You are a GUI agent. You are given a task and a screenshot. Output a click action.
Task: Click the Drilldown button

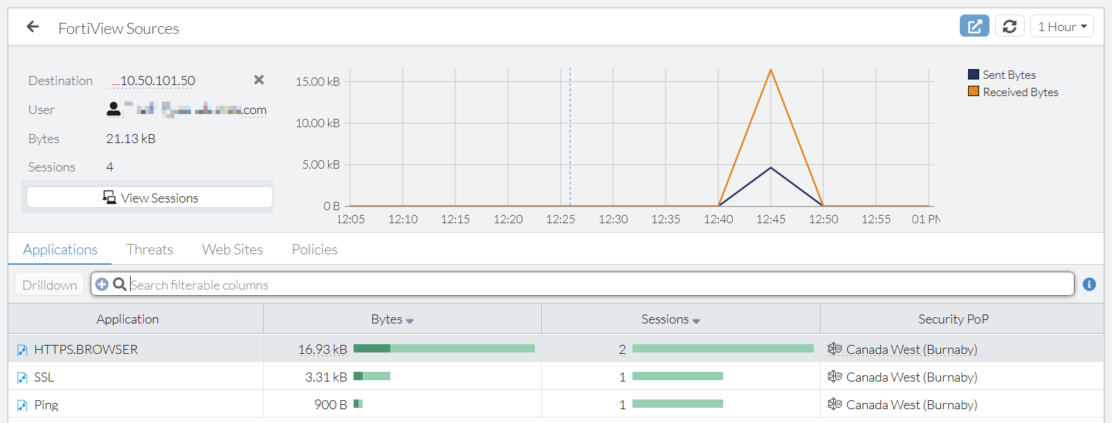(50, 285)
